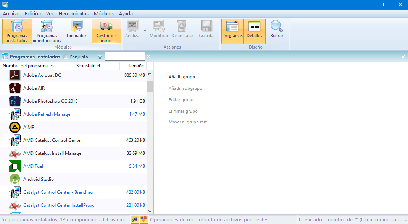Click the 463.20 kB size value
The image size is (408, 224).
[135, 140]
